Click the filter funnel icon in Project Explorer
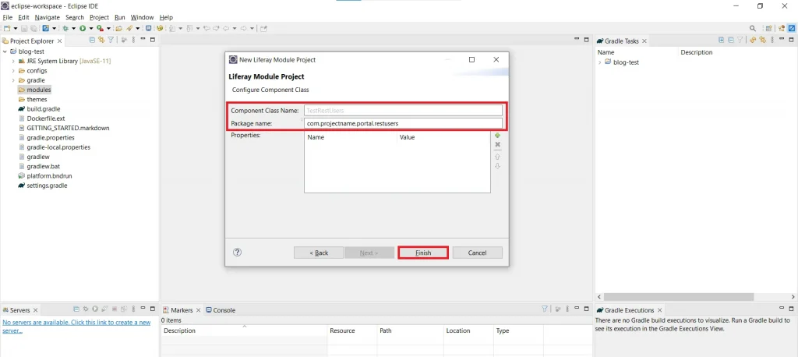 click(x=111, y=40)
